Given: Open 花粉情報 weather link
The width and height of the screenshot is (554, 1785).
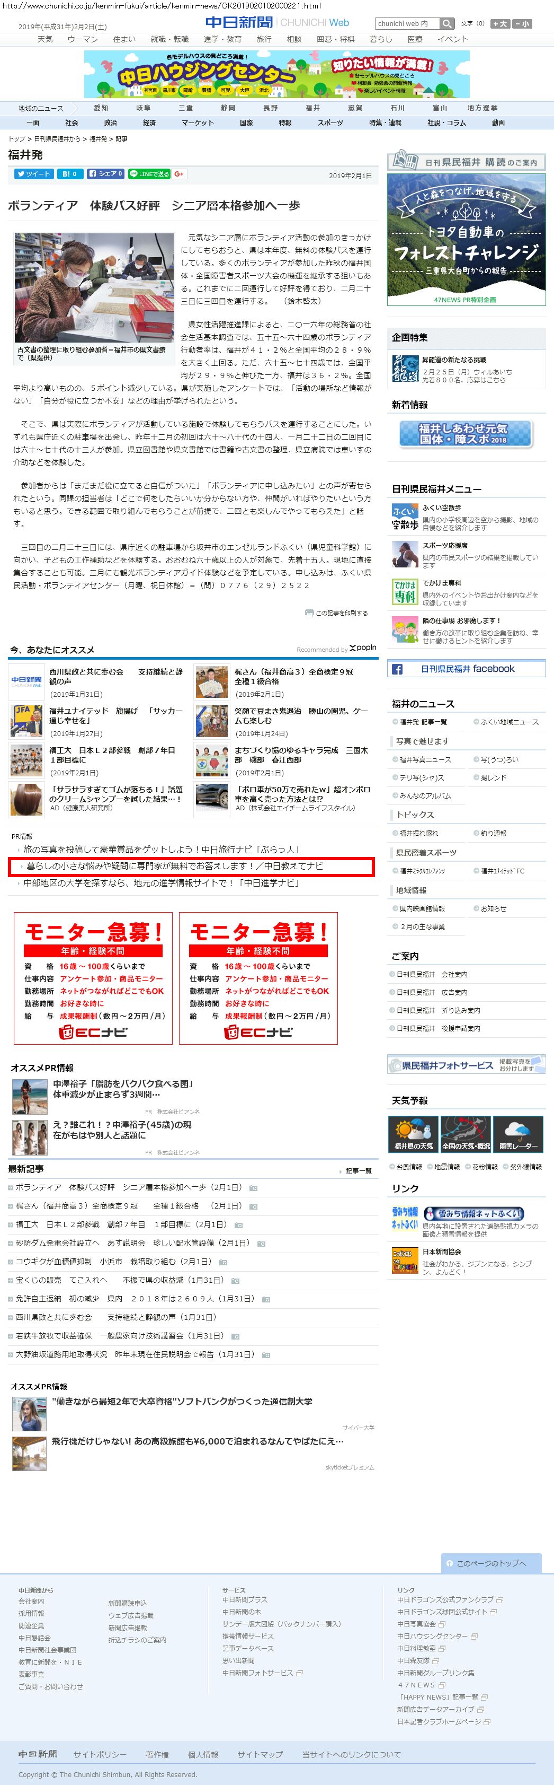Looking at the screenshot, I should click(484, 1167).
